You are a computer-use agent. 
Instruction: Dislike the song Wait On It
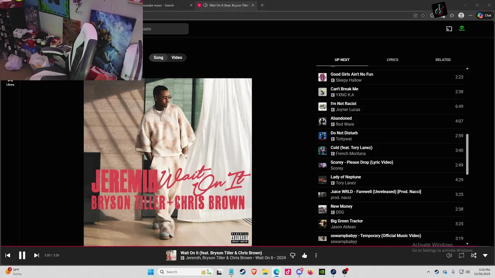[x=293, y=255]
